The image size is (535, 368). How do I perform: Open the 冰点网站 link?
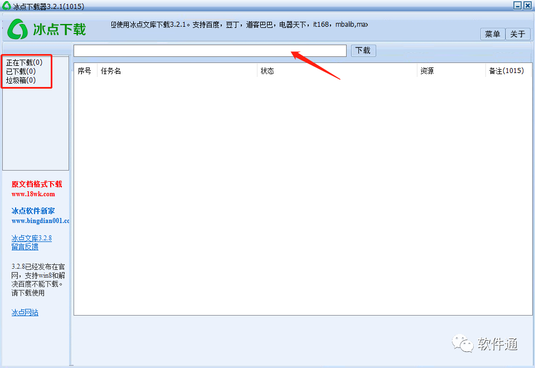(x=25, y=312)
